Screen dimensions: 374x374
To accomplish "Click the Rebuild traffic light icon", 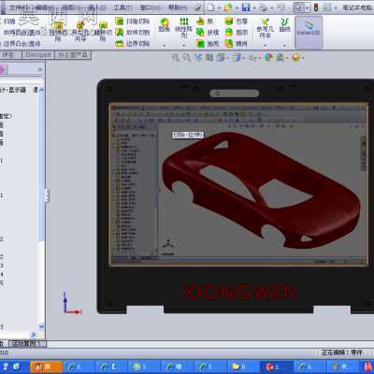I will 316,7.
